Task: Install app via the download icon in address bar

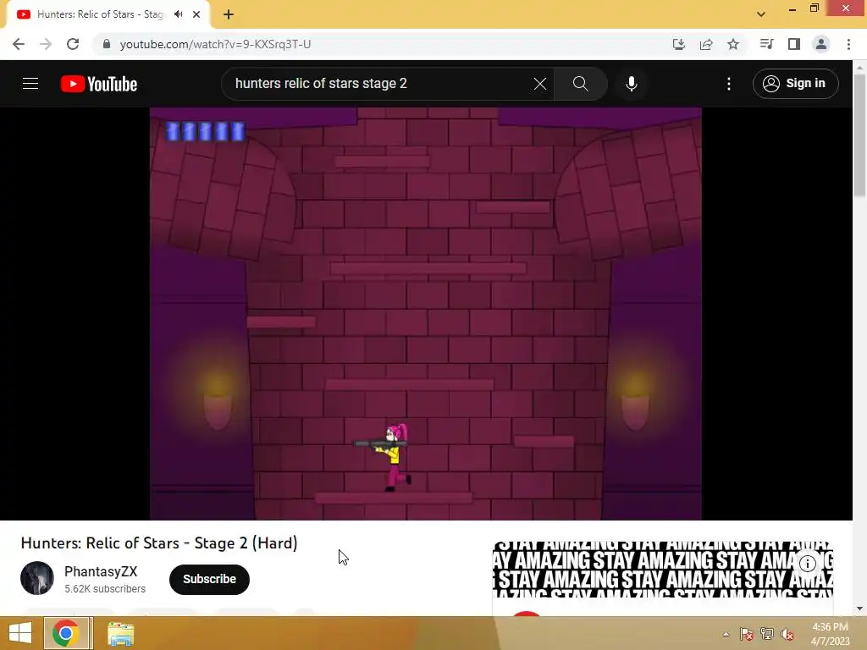Action: (678, 44)
